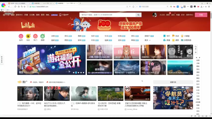212x119 pixels.
Task: Open the 收藏 favorites link in header
Action: pyautogui.click(x=178, y=15)
